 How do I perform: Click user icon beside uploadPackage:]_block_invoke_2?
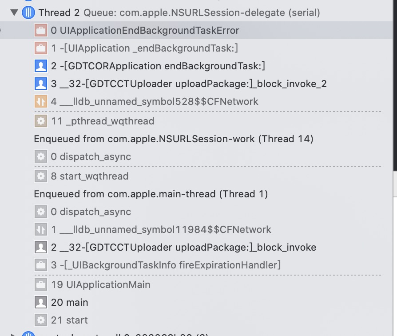(41, 84)
